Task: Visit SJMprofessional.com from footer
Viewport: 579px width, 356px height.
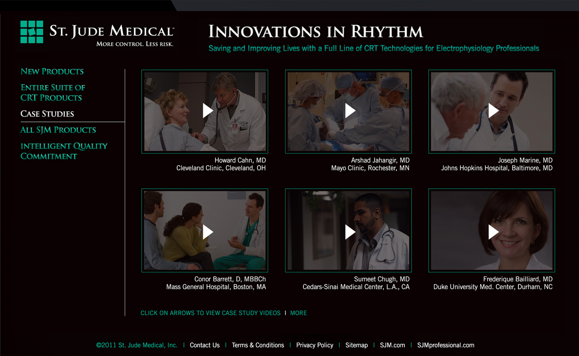Action: (445, 345)
